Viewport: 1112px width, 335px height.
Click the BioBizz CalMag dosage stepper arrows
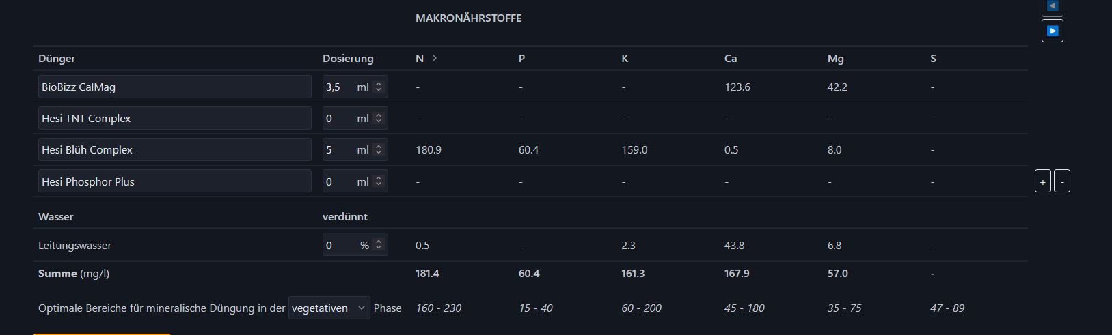pos(379,87)
